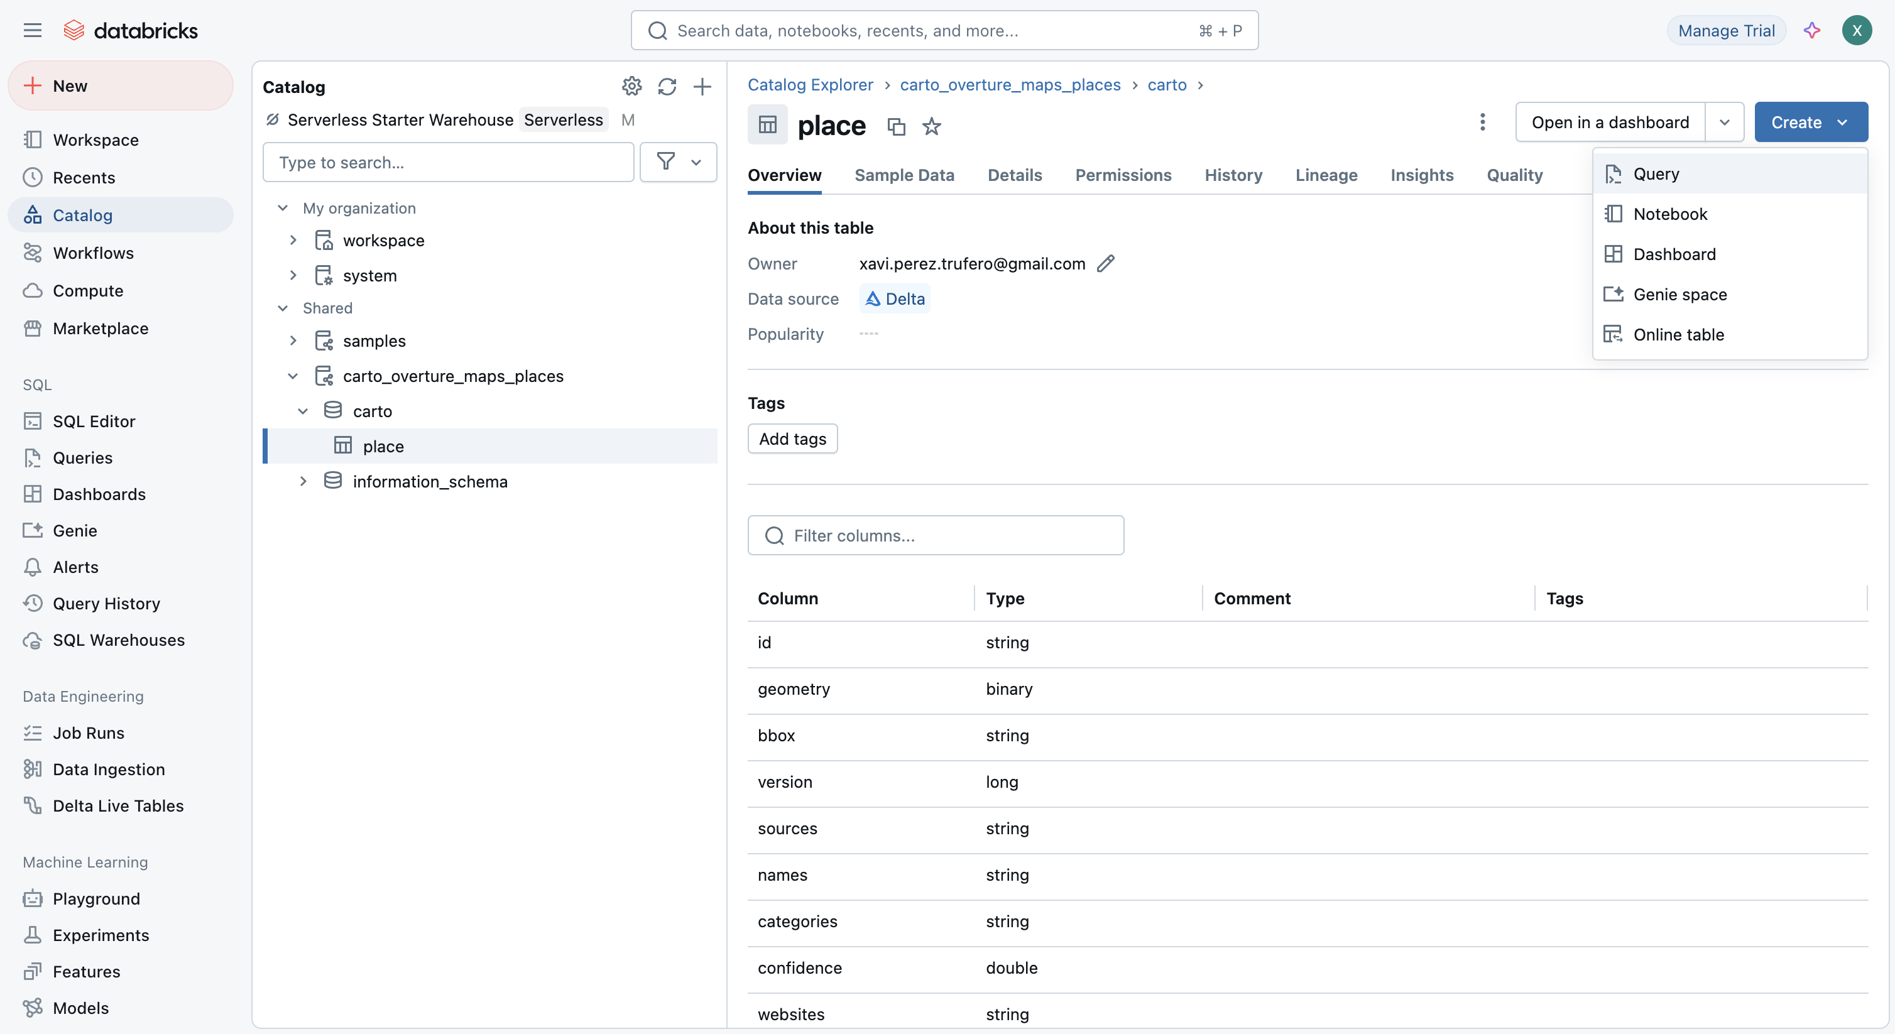Open the Databricks Assistant sparkle icon

click(1812, 30)
